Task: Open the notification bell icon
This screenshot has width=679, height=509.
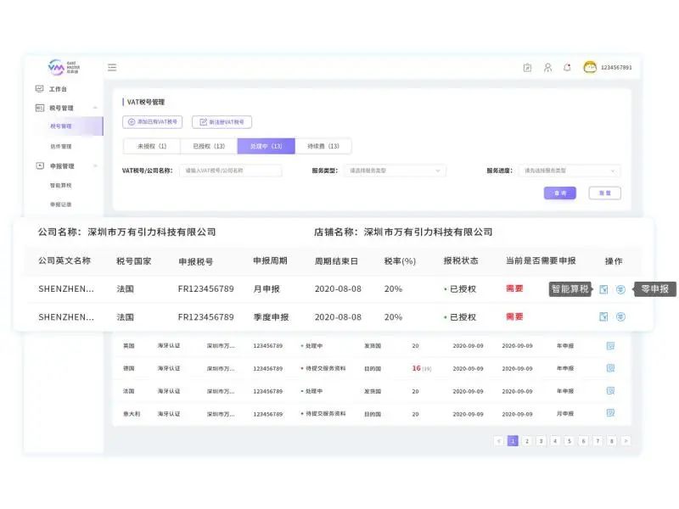Action: [567, 66]
